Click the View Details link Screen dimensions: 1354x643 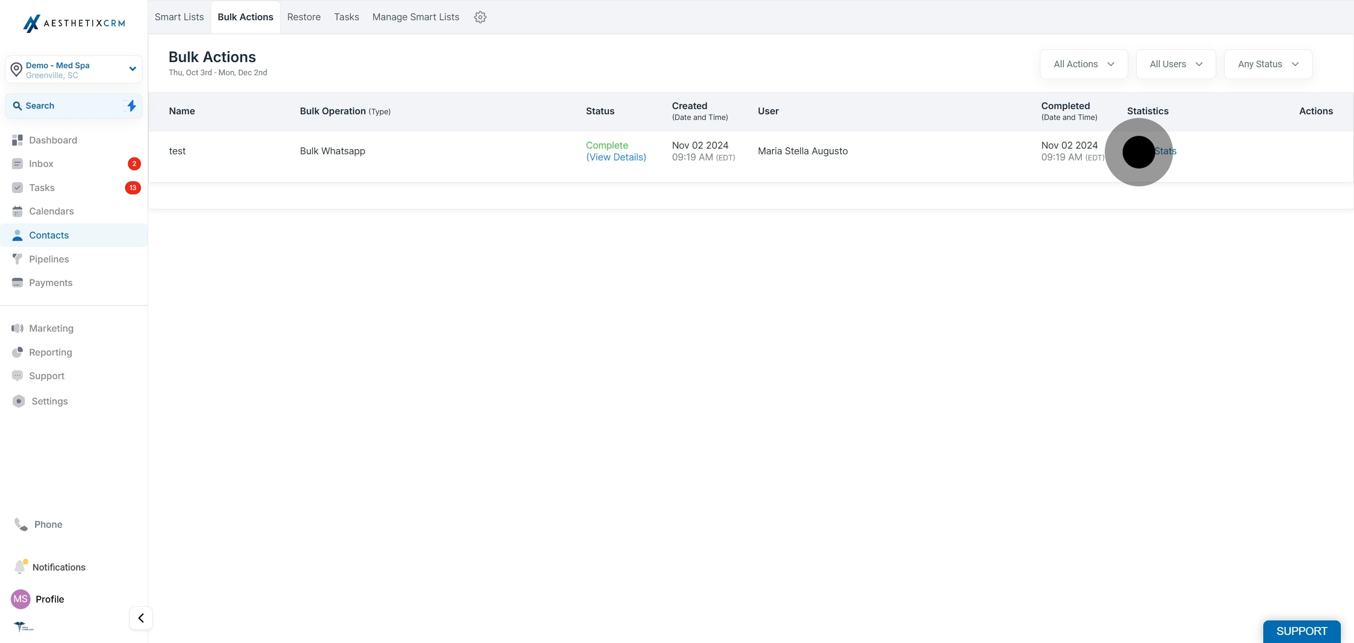(x=615, y=157)
